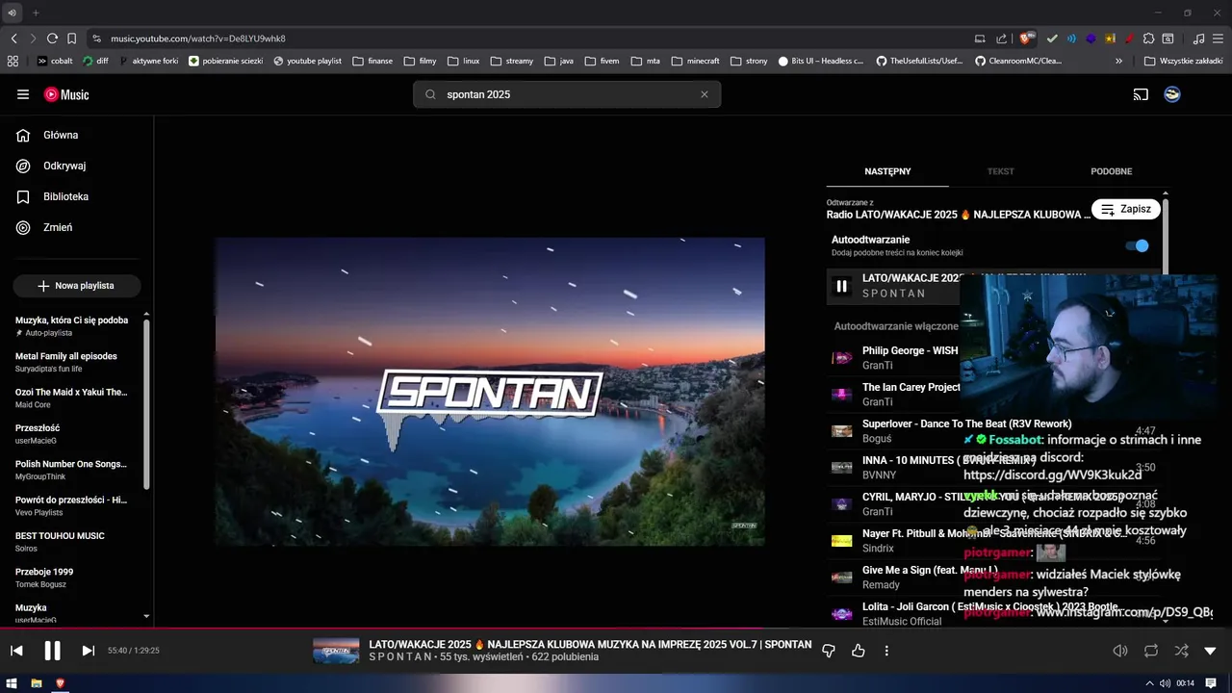Click the player bar album thumbnail
This screenshot has height=693, width=1232.
tap(336, 651)
